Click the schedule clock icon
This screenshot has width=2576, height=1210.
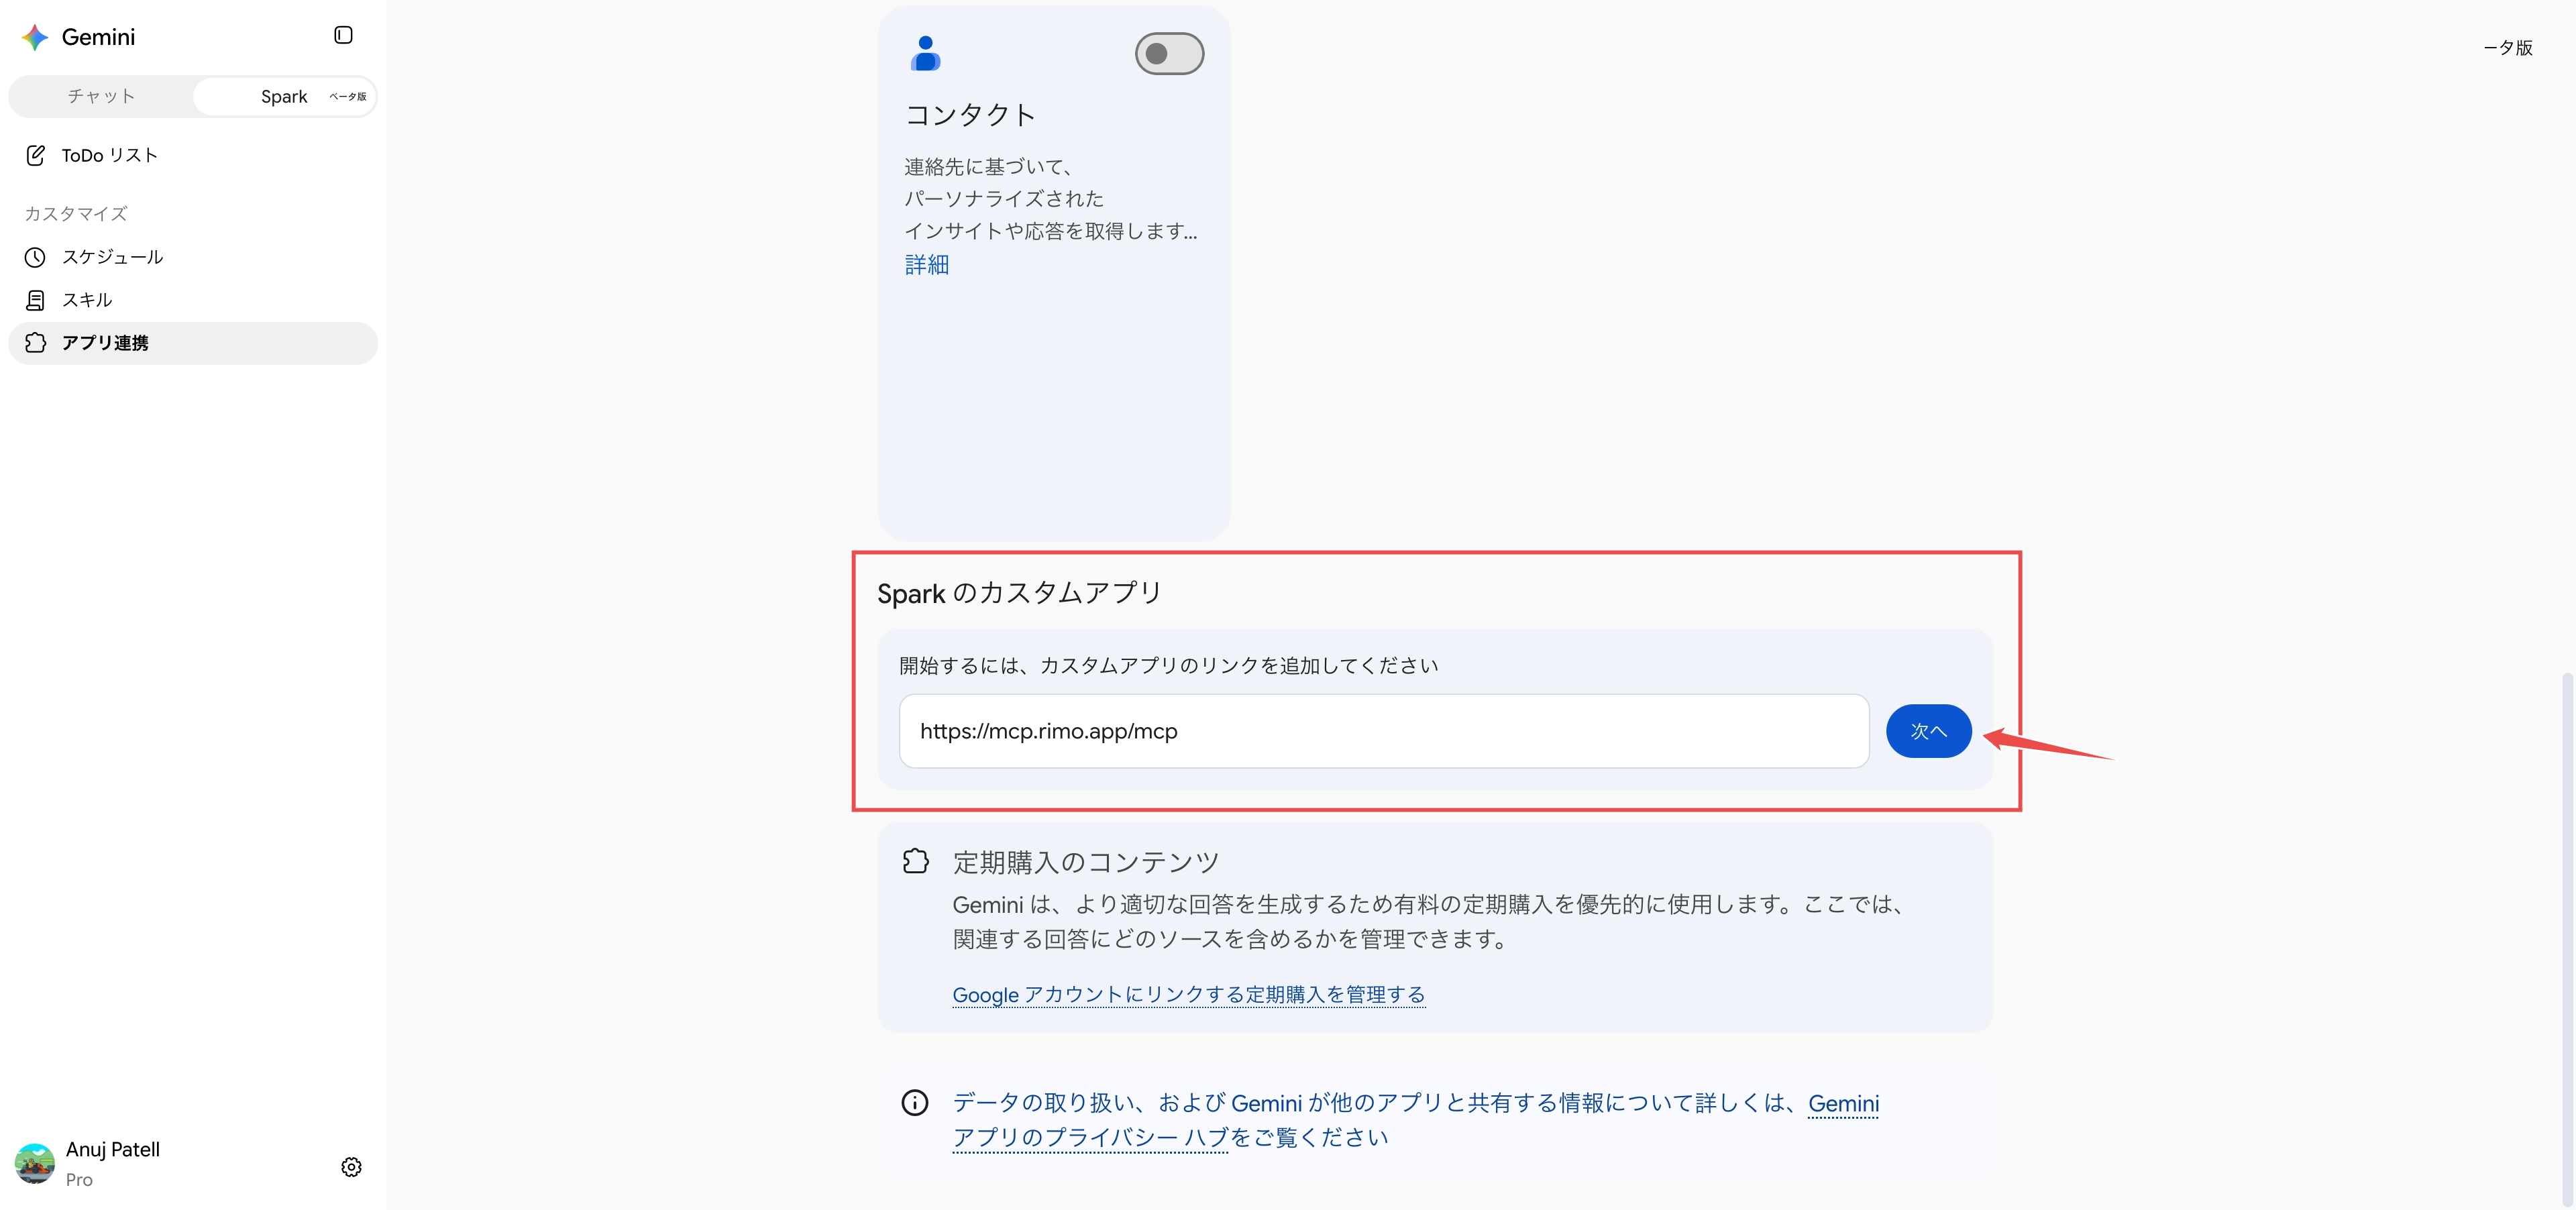click(x=35, y=257)
